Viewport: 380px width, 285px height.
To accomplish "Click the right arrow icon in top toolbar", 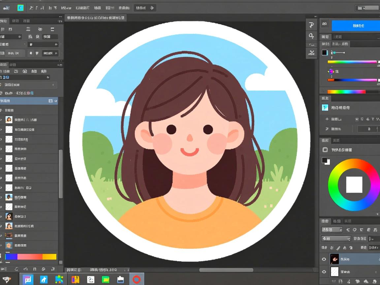I will [152, 8].
